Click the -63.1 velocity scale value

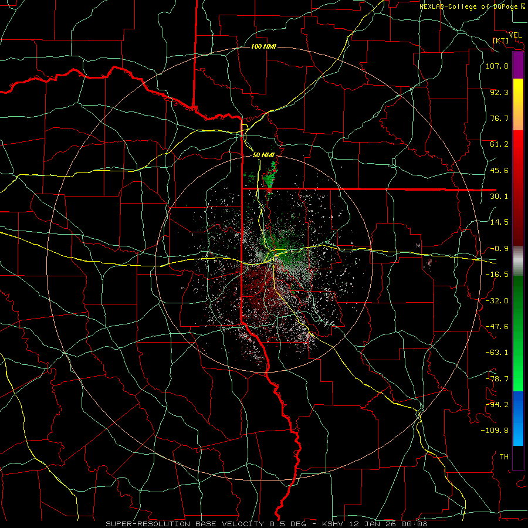click(497, 353)
